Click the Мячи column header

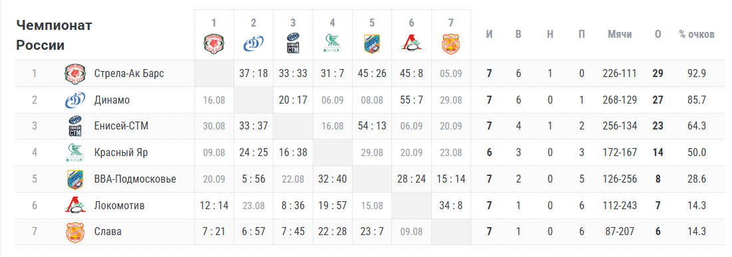(x=620, y=35)
